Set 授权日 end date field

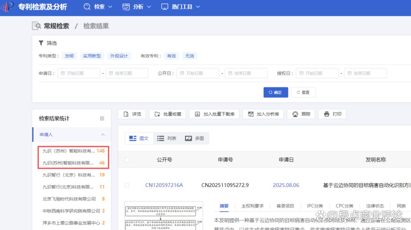(x=365, y=73)
